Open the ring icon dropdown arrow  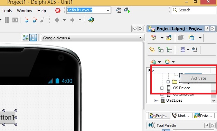(173, 62)
